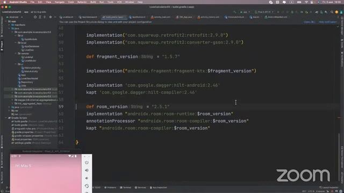Viewport: 344px width, 193px height.
Task: Click the Collapse All icon in project panel
Action: (45, 17)
